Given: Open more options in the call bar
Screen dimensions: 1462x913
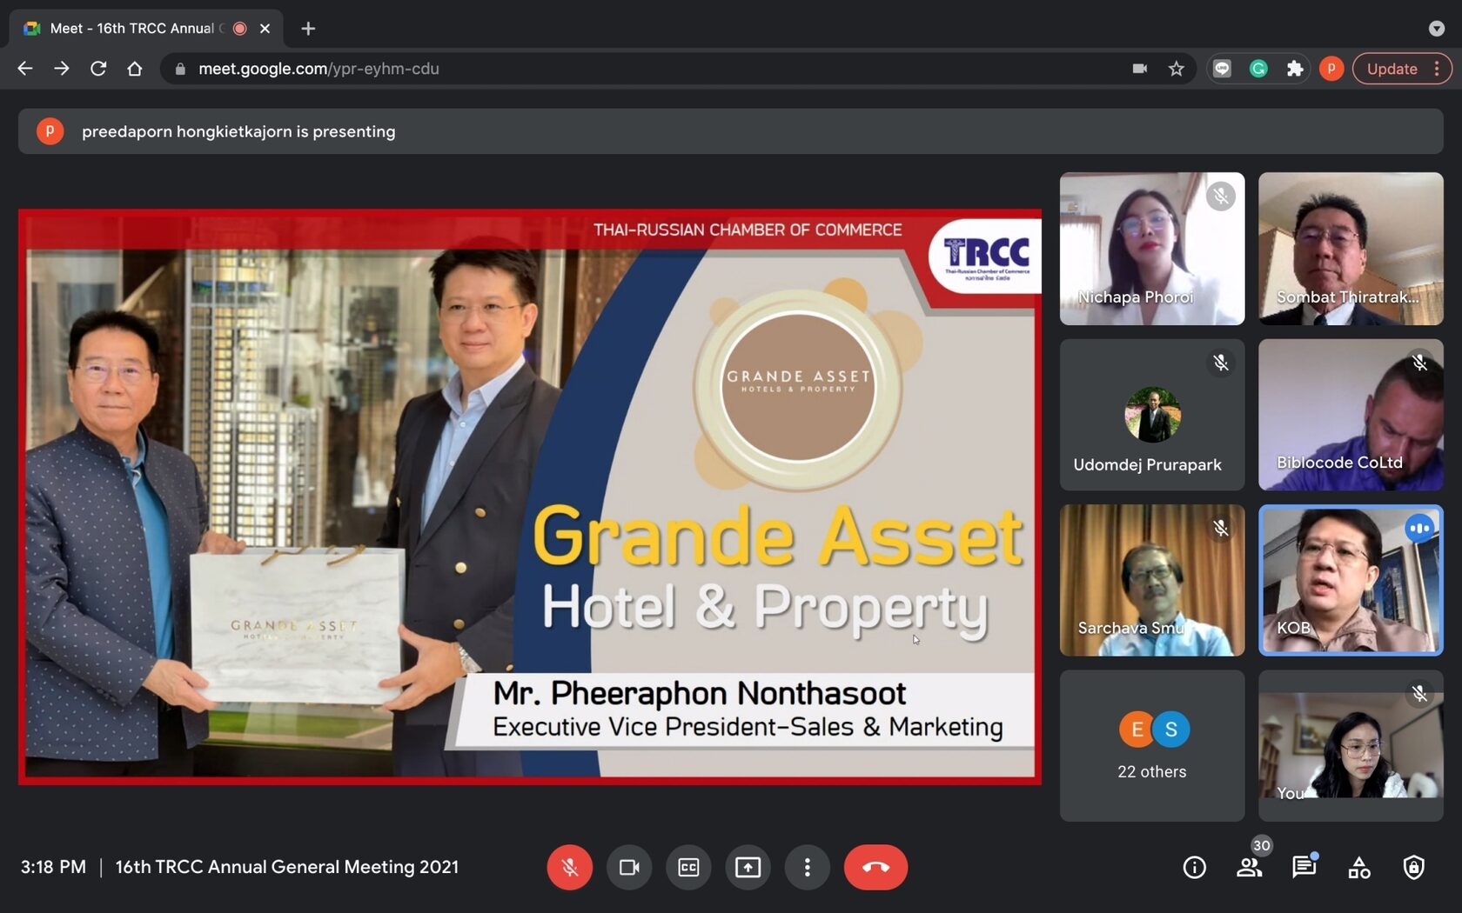Looking at the screenshot, I should click(x=807, y=867).
